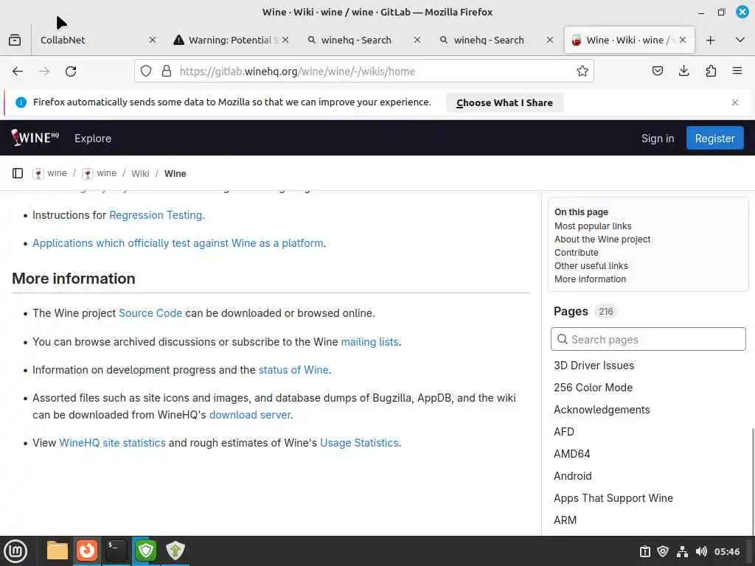The height and width of the screenshot is (566, 755).
Task: Close the Warning: Potential tab
Action: 285,40
